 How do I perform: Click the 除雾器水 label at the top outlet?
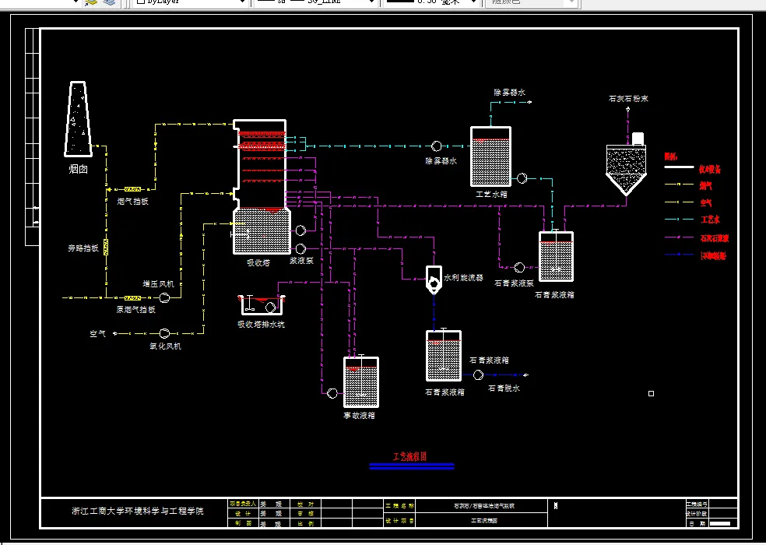510,92
